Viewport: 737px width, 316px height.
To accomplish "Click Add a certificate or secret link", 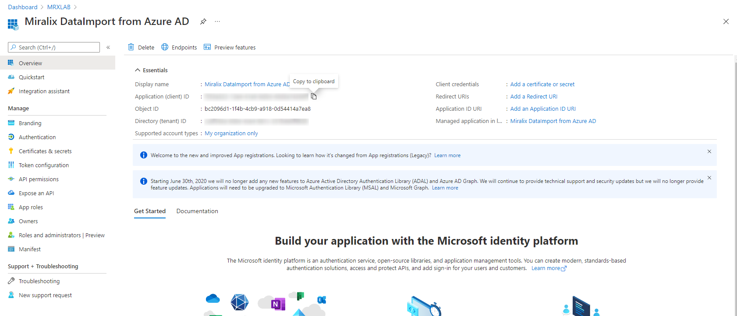I will (542, 84).
